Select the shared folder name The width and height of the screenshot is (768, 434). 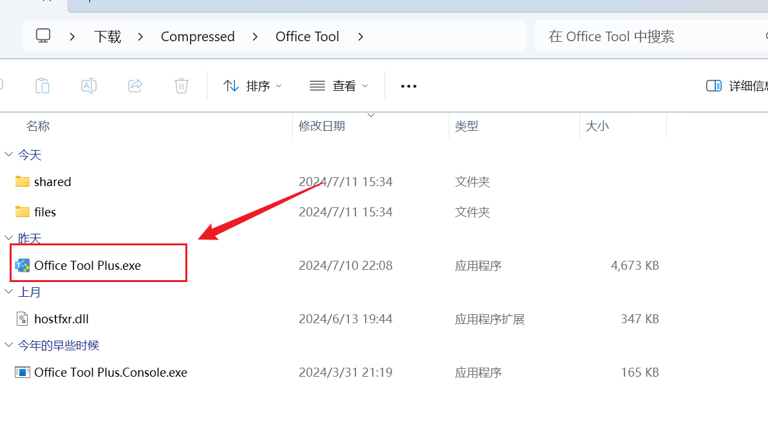pyautogui.click(x=52, y=182)
